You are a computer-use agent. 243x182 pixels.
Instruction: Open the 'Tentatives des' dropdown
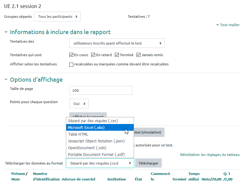click(x=117, y=43)
